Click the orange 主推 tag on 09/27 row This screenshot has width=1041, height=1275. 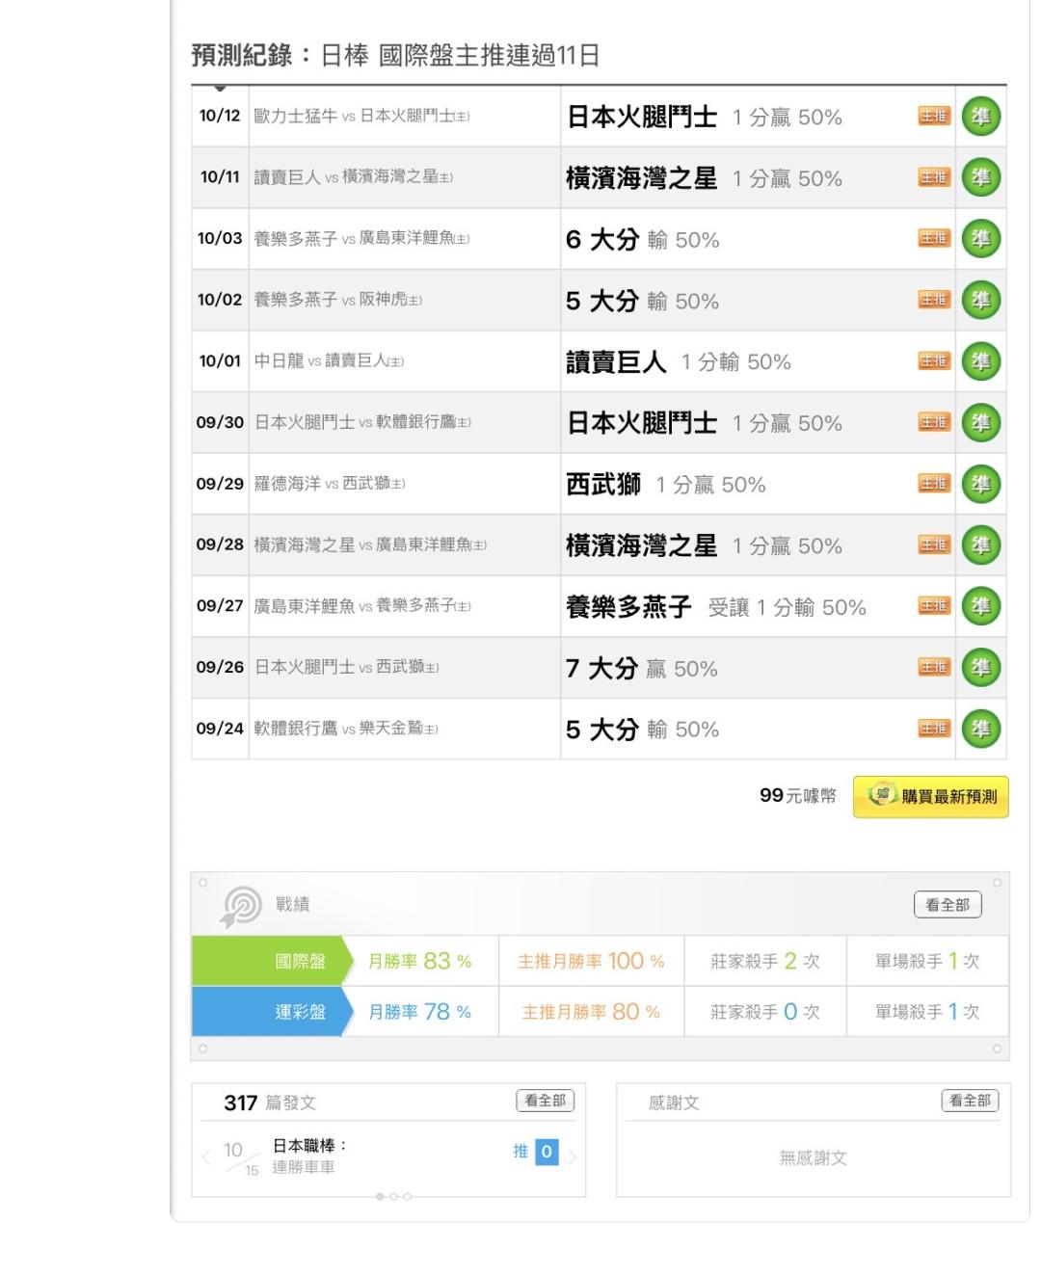934,606
